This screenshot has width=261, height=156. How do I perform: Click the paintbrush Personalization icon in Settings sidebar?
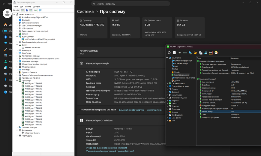coord(6,49)
